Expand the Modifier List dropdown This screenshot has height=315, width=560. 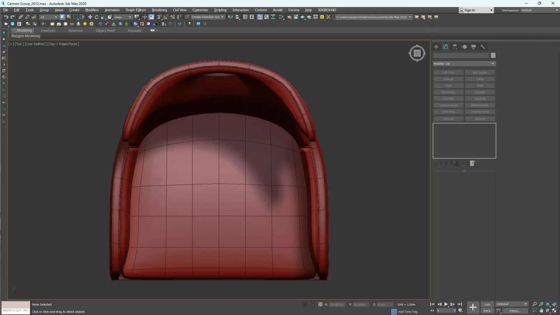464,64
